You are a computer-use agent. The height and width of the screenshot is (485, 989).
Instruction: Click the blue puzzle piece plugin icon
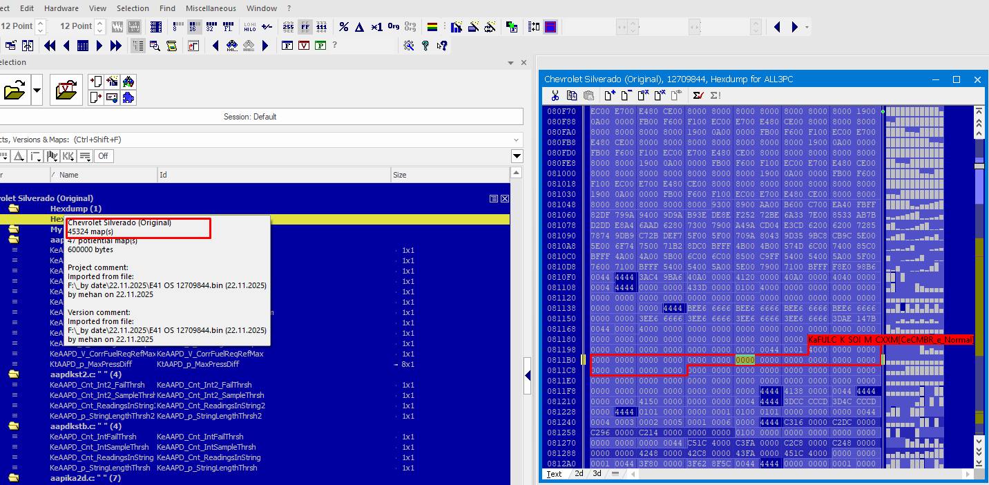(x=128, y=97)
